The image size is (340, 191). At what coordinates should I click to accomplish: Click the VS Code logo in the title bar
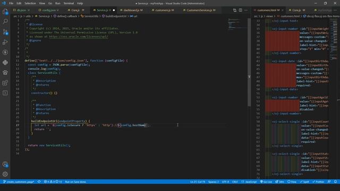[x=4, y=3]
